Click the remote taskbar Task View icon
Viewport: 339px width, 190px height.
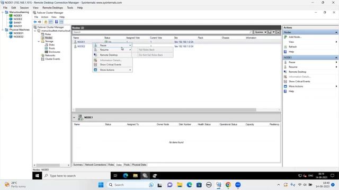tap(115, 176)
